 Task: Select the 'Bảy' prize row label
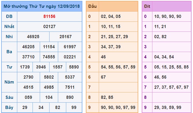click(9, 108)
